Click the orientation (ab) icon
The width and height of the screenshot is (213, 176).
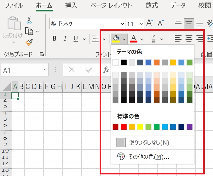click(210, 23)
